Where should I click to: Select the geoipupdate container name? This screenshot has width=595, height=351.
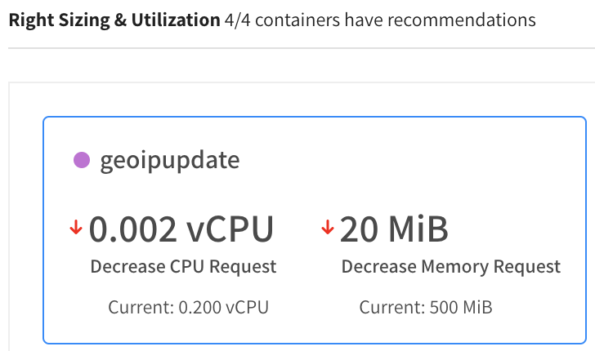(169, 160)
